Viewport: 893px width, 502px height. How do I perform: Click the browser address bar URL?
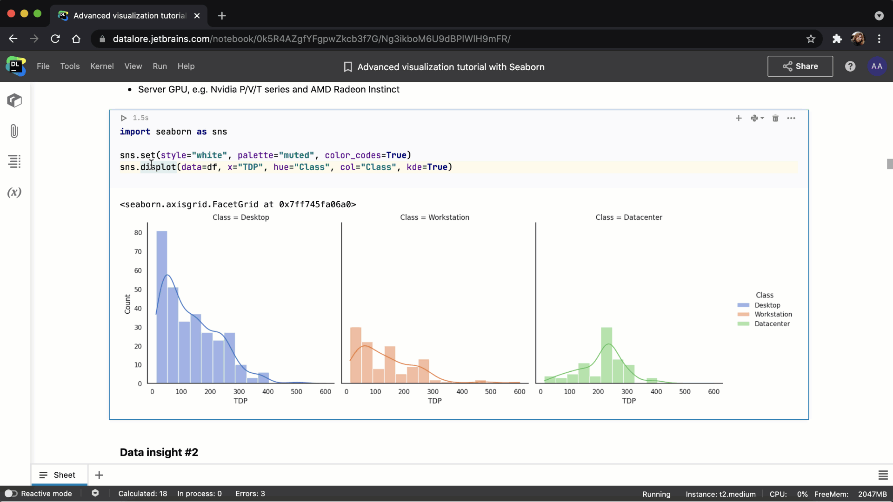[x=312, y=39]
